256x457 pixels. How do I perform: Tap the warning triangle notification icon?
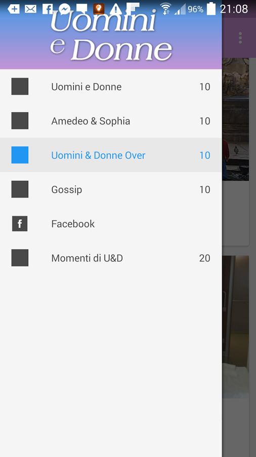[x=116, y=9]
